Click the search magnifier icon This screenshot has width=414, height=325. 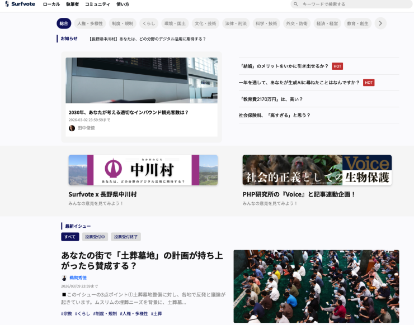[296, 4]
